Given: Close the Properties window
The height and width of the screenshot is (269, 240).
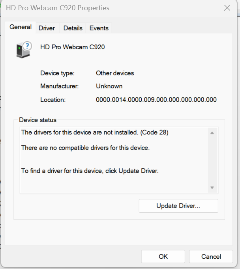Looking at the screenshot, I should tap(227, 8).
